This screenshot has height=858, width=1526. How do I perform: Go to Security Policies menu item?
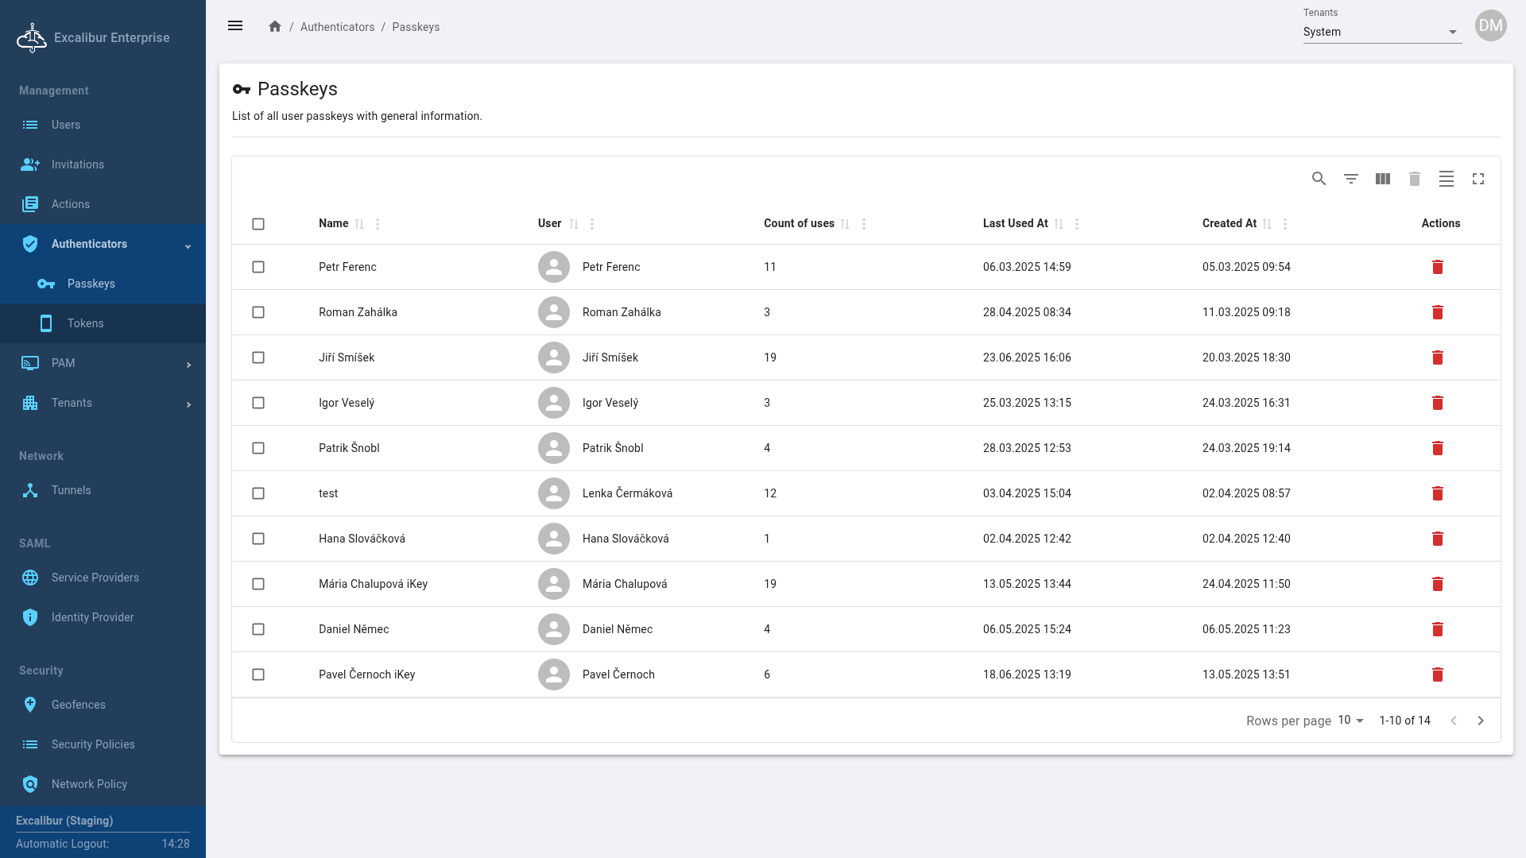pos(93,744)
